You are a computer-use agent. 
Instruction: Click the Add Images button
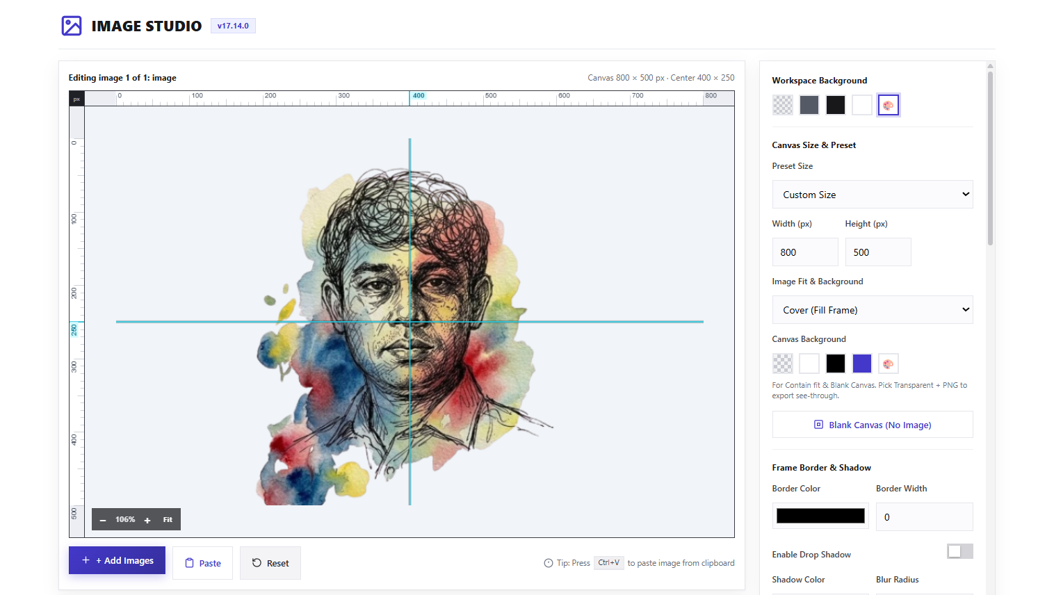(117, 560)
